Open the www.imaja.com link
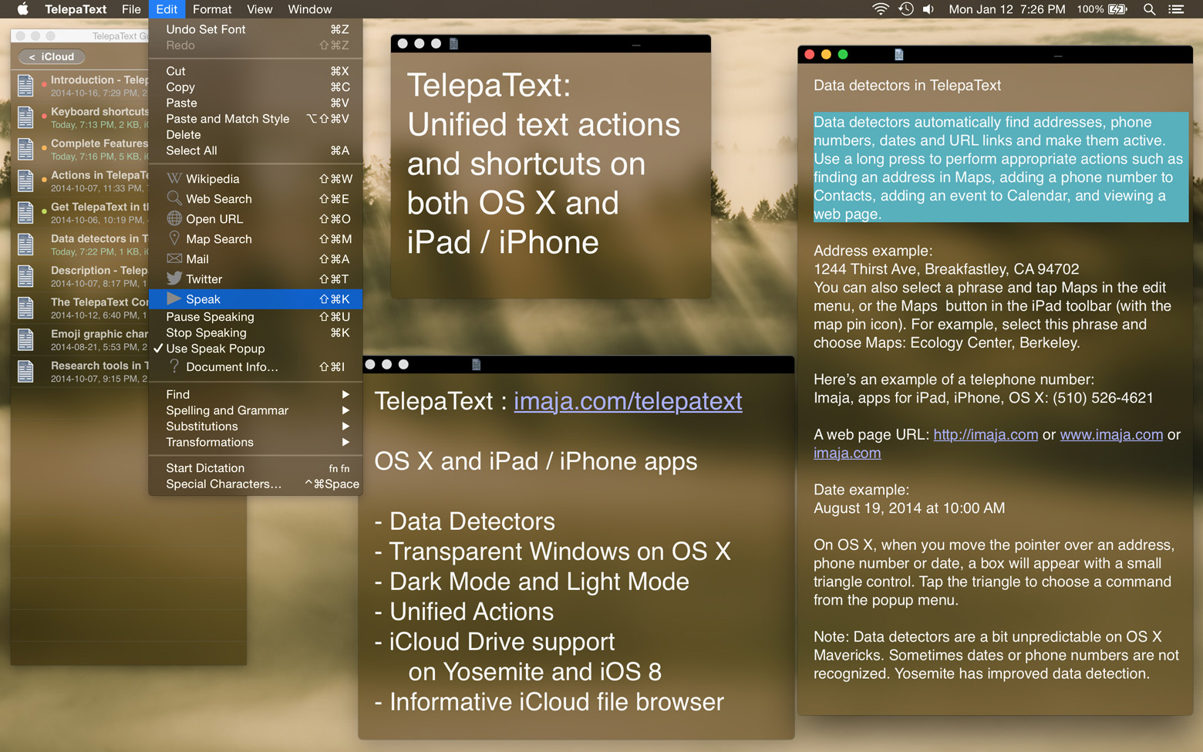The width and height of the screenshot is (1203, 752). pyautogui.click(x=1111, y=434)
